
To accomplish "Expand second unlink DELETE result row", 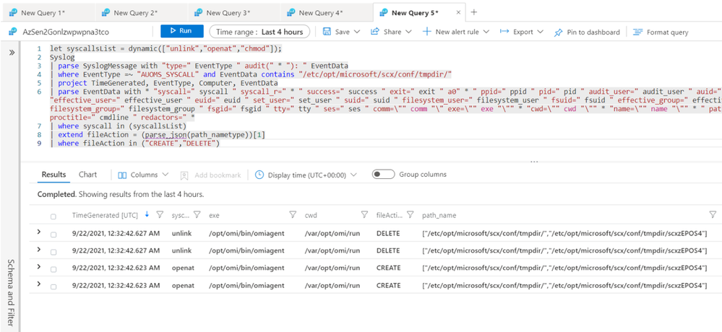I will pos(39,250).
